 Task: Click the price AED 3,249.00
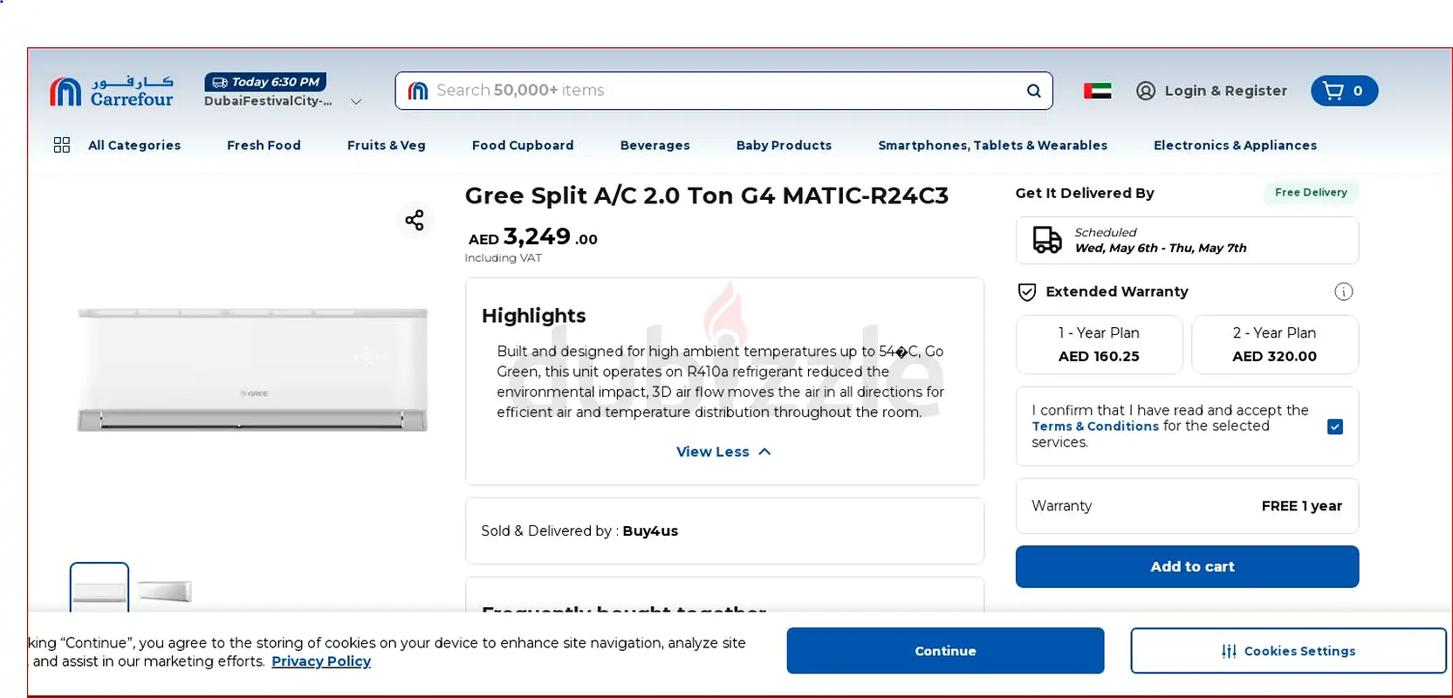pyautogui.click(x=533, y=237)
